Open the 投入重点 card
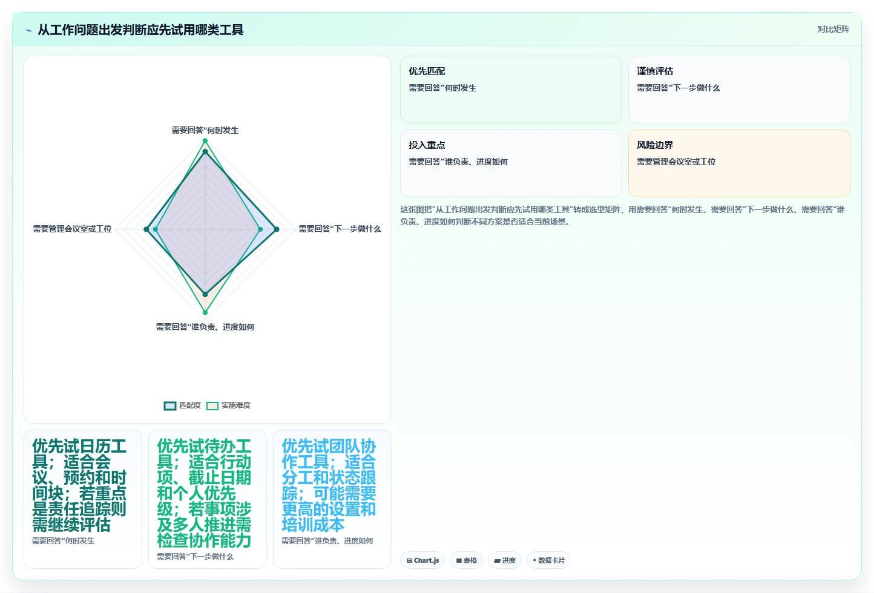 coord(511,163)
